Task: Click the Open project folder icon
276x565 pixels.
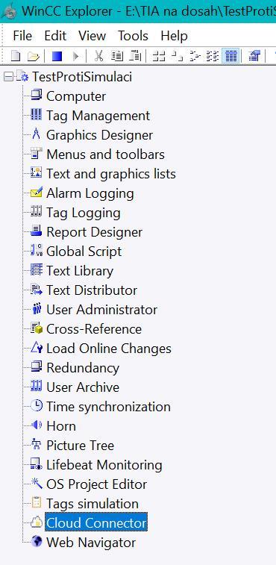Action: 33,56
